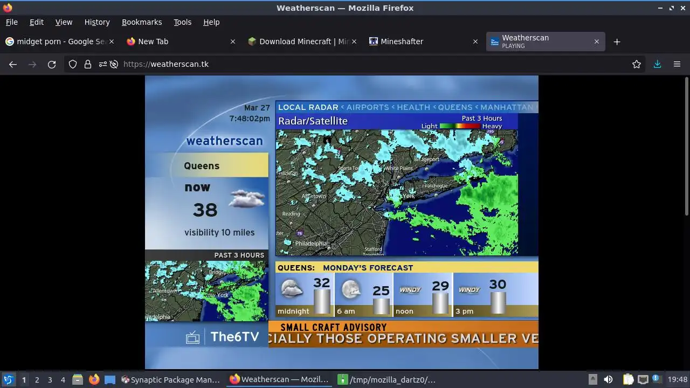Click the 6 am forecast cell
Image resolution: width=690 pixels, height=388 pixels.
pos(364,294)
